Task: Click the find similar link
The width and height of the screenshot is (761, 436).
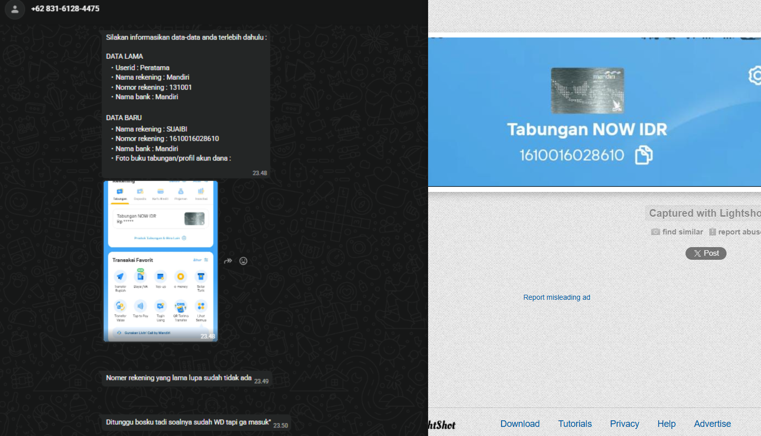Action: pyautogui.click(x=682, y=232)
